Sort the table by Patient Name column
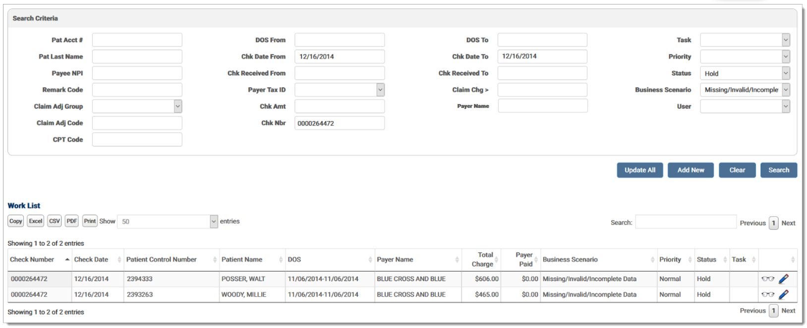Screen dimensions: 807x328 coord(242,260)
